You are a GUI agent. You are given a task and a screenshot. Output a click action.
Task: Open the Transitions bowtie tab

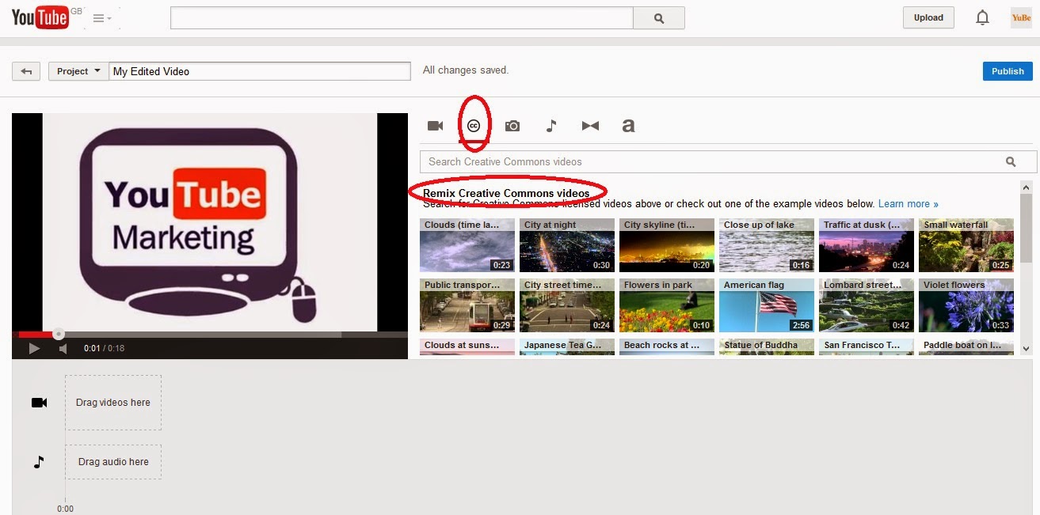[x=590, y=126]
